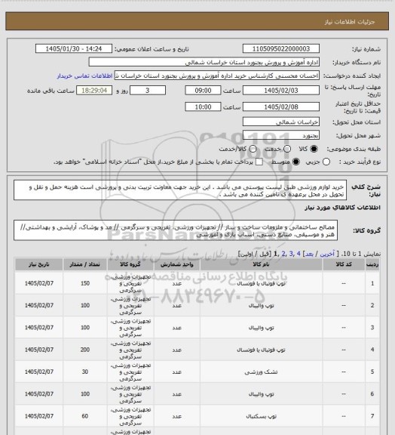Open page 4 of the items list

pos(299,254)
